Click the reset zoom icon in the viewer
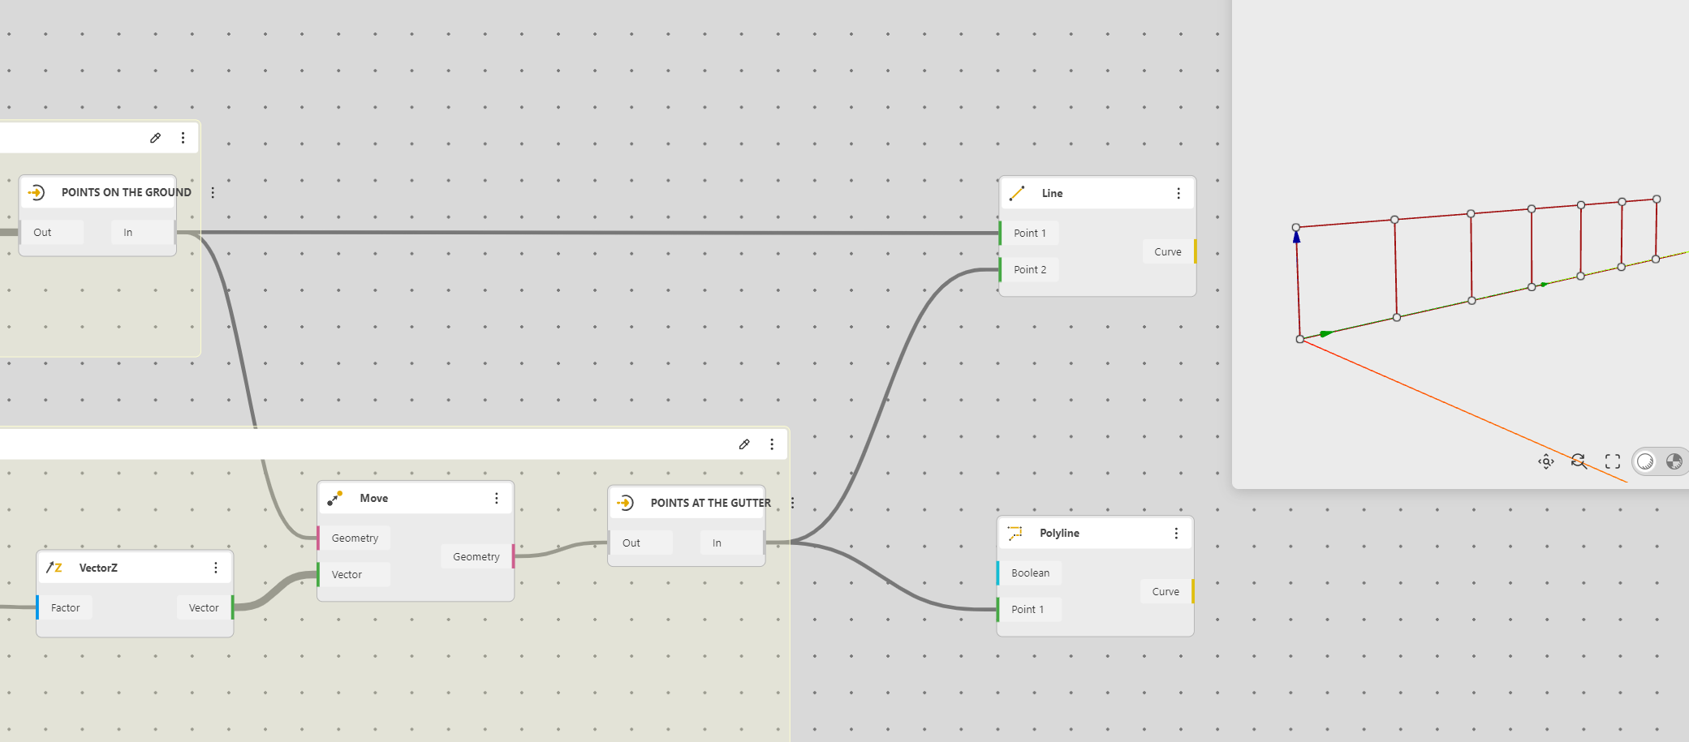The height and width of the screenshot is (742, 1689). point(1579,461)
